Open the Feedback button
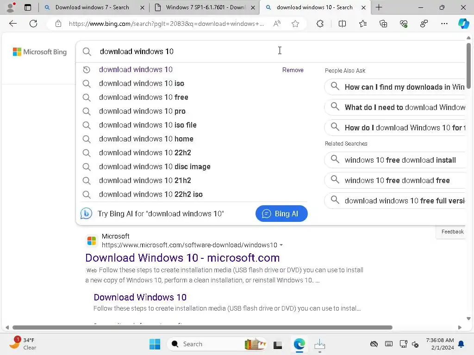This screenshot has height=355, width=474. coord(452,232)
